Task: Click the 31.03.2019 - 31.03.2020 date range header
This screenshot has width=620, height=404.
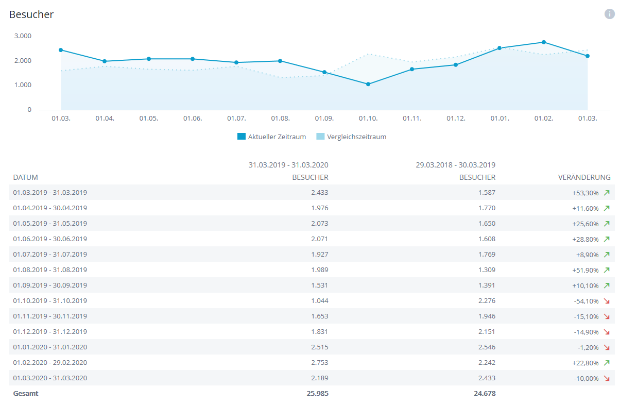Action: (x=288, y=165)
